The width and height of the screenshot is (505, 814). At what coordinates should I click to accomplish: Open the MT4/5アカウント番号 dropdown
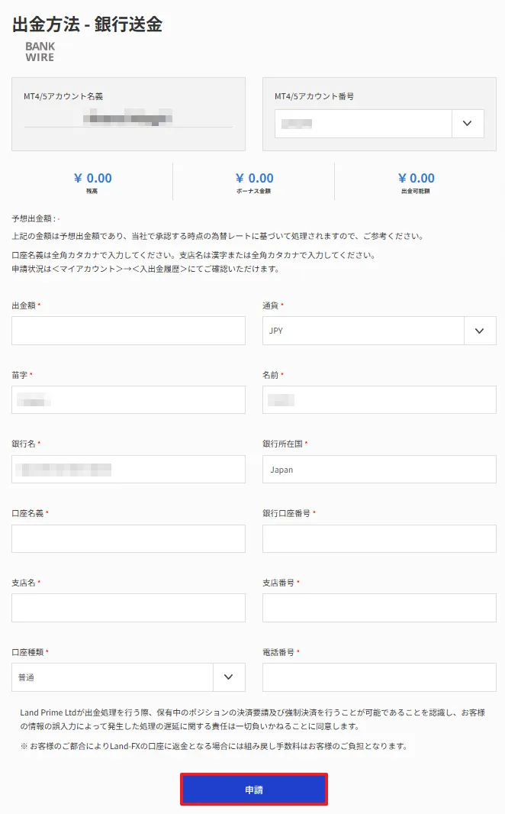379,124
